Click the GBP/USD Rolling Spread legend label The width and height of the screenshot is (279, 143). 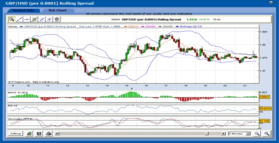(x=50, y=26)
